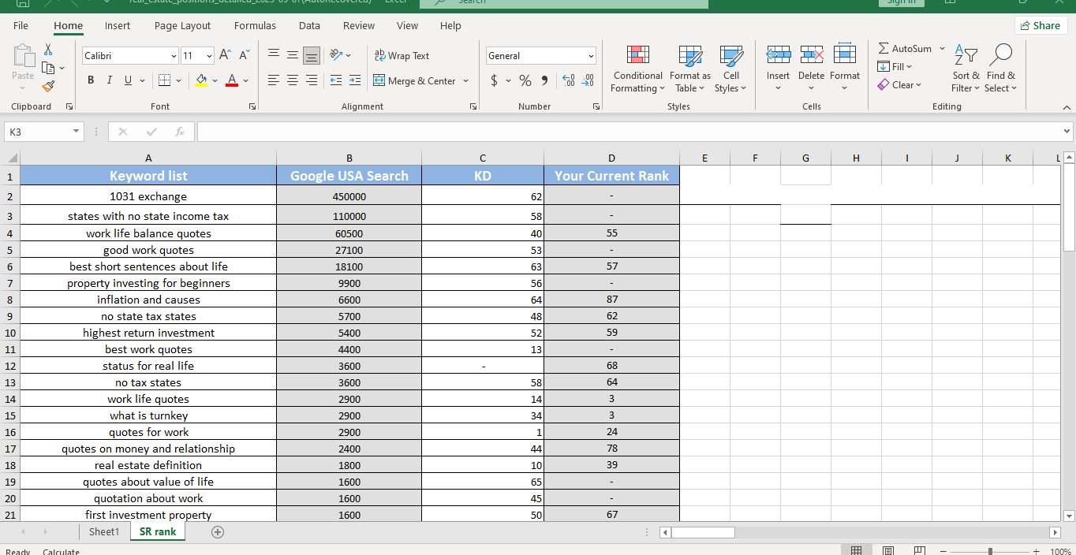Click the Insert cells icon
This screenshot has height=555, width=1076.
click(x=778, y=56)
